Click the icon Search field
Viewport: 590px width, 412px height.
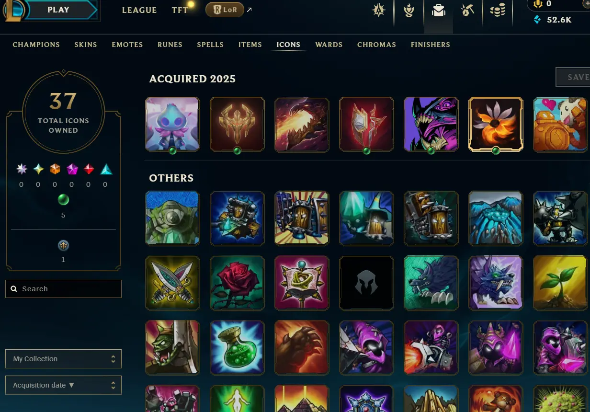click(x=63, y=289)
